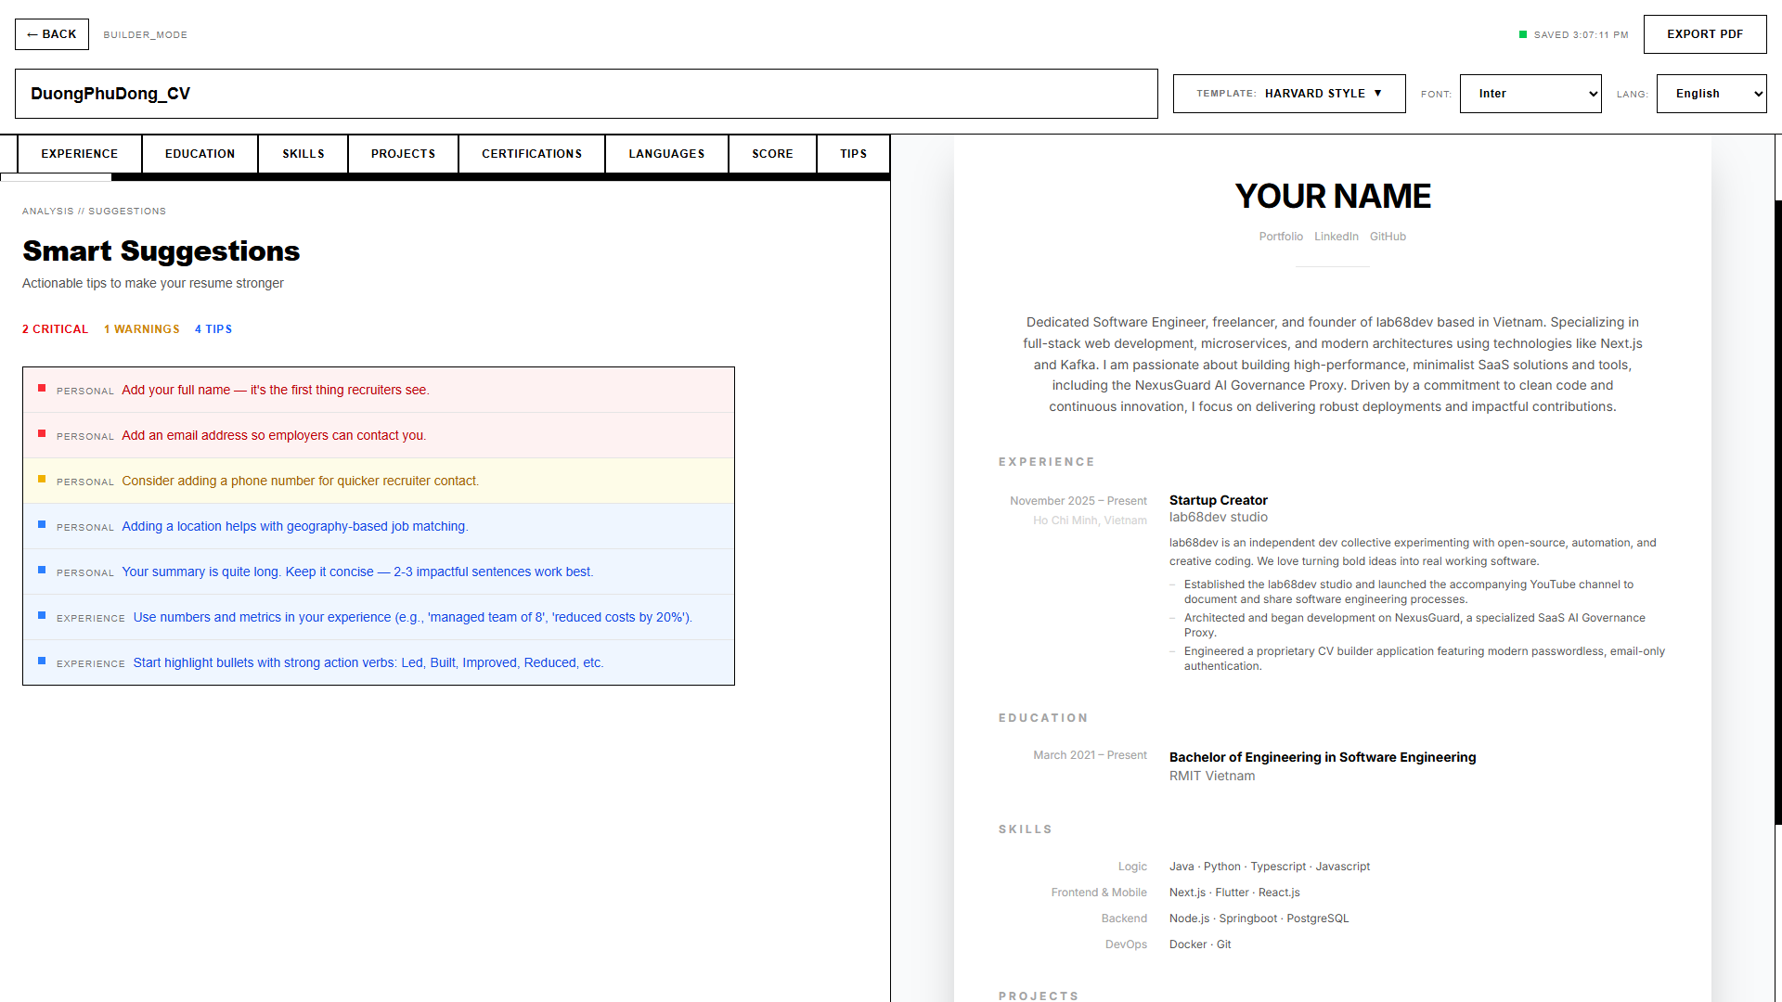Click the blue icon beside the action verbs suggestion
This screenshot has height=1002, width=1782.
(x=41, y=662)
